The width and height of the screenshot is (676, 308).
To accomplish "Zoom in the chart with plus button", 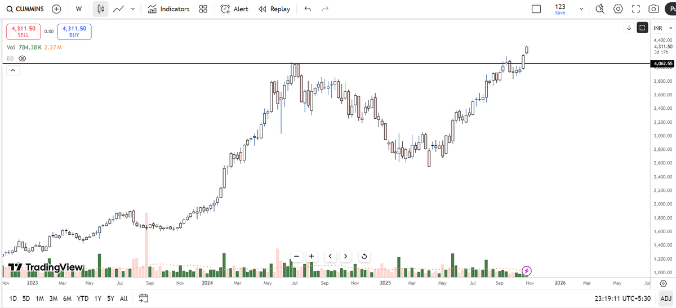I will click(311, 257).
